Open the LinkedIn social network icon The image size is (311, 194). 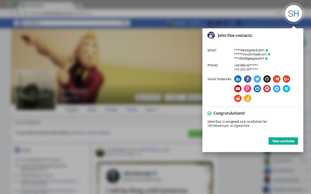[238, 79]
